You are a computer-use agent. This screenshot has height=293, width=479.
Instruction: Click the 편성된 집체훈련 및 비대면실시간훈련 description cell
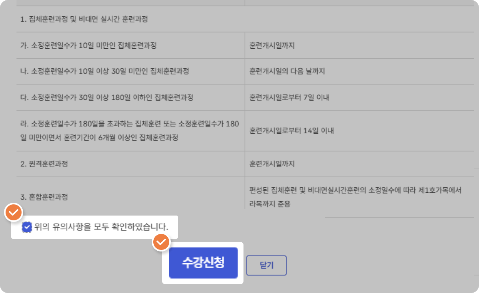click(x=355, y=191)
